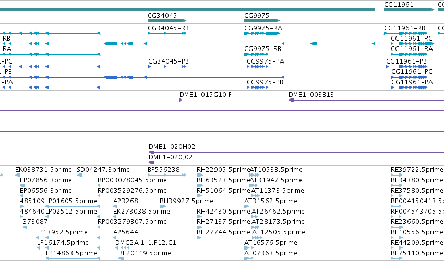This screenshot has width=444, height=261.
Task: Select the CG9975 gene label
Action: point(257,16)
